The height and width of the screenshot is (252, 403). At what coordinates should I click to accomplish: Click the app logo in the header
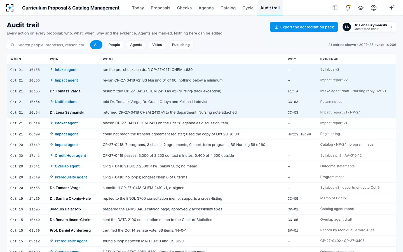[10, 8]
